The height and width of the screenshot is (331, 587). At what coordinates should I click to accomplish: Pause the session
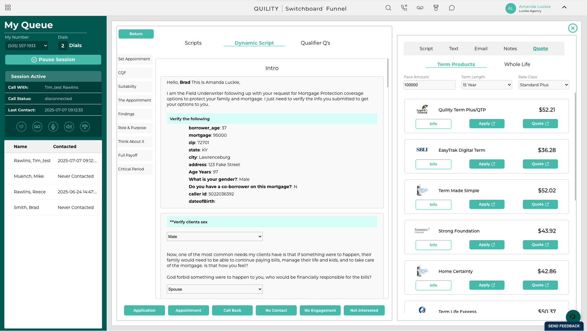[x=53, y=60]
